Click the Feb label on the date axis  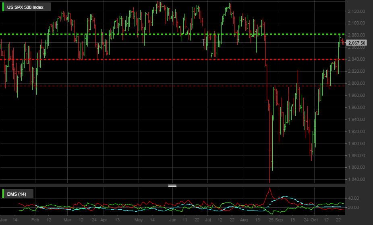(x=35, y=221)
